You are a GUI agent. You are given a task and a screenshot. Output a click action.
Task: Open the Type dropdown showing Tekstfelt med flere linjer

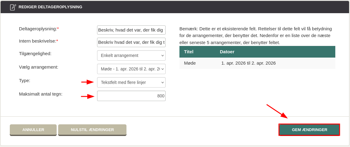pos(131,82)
